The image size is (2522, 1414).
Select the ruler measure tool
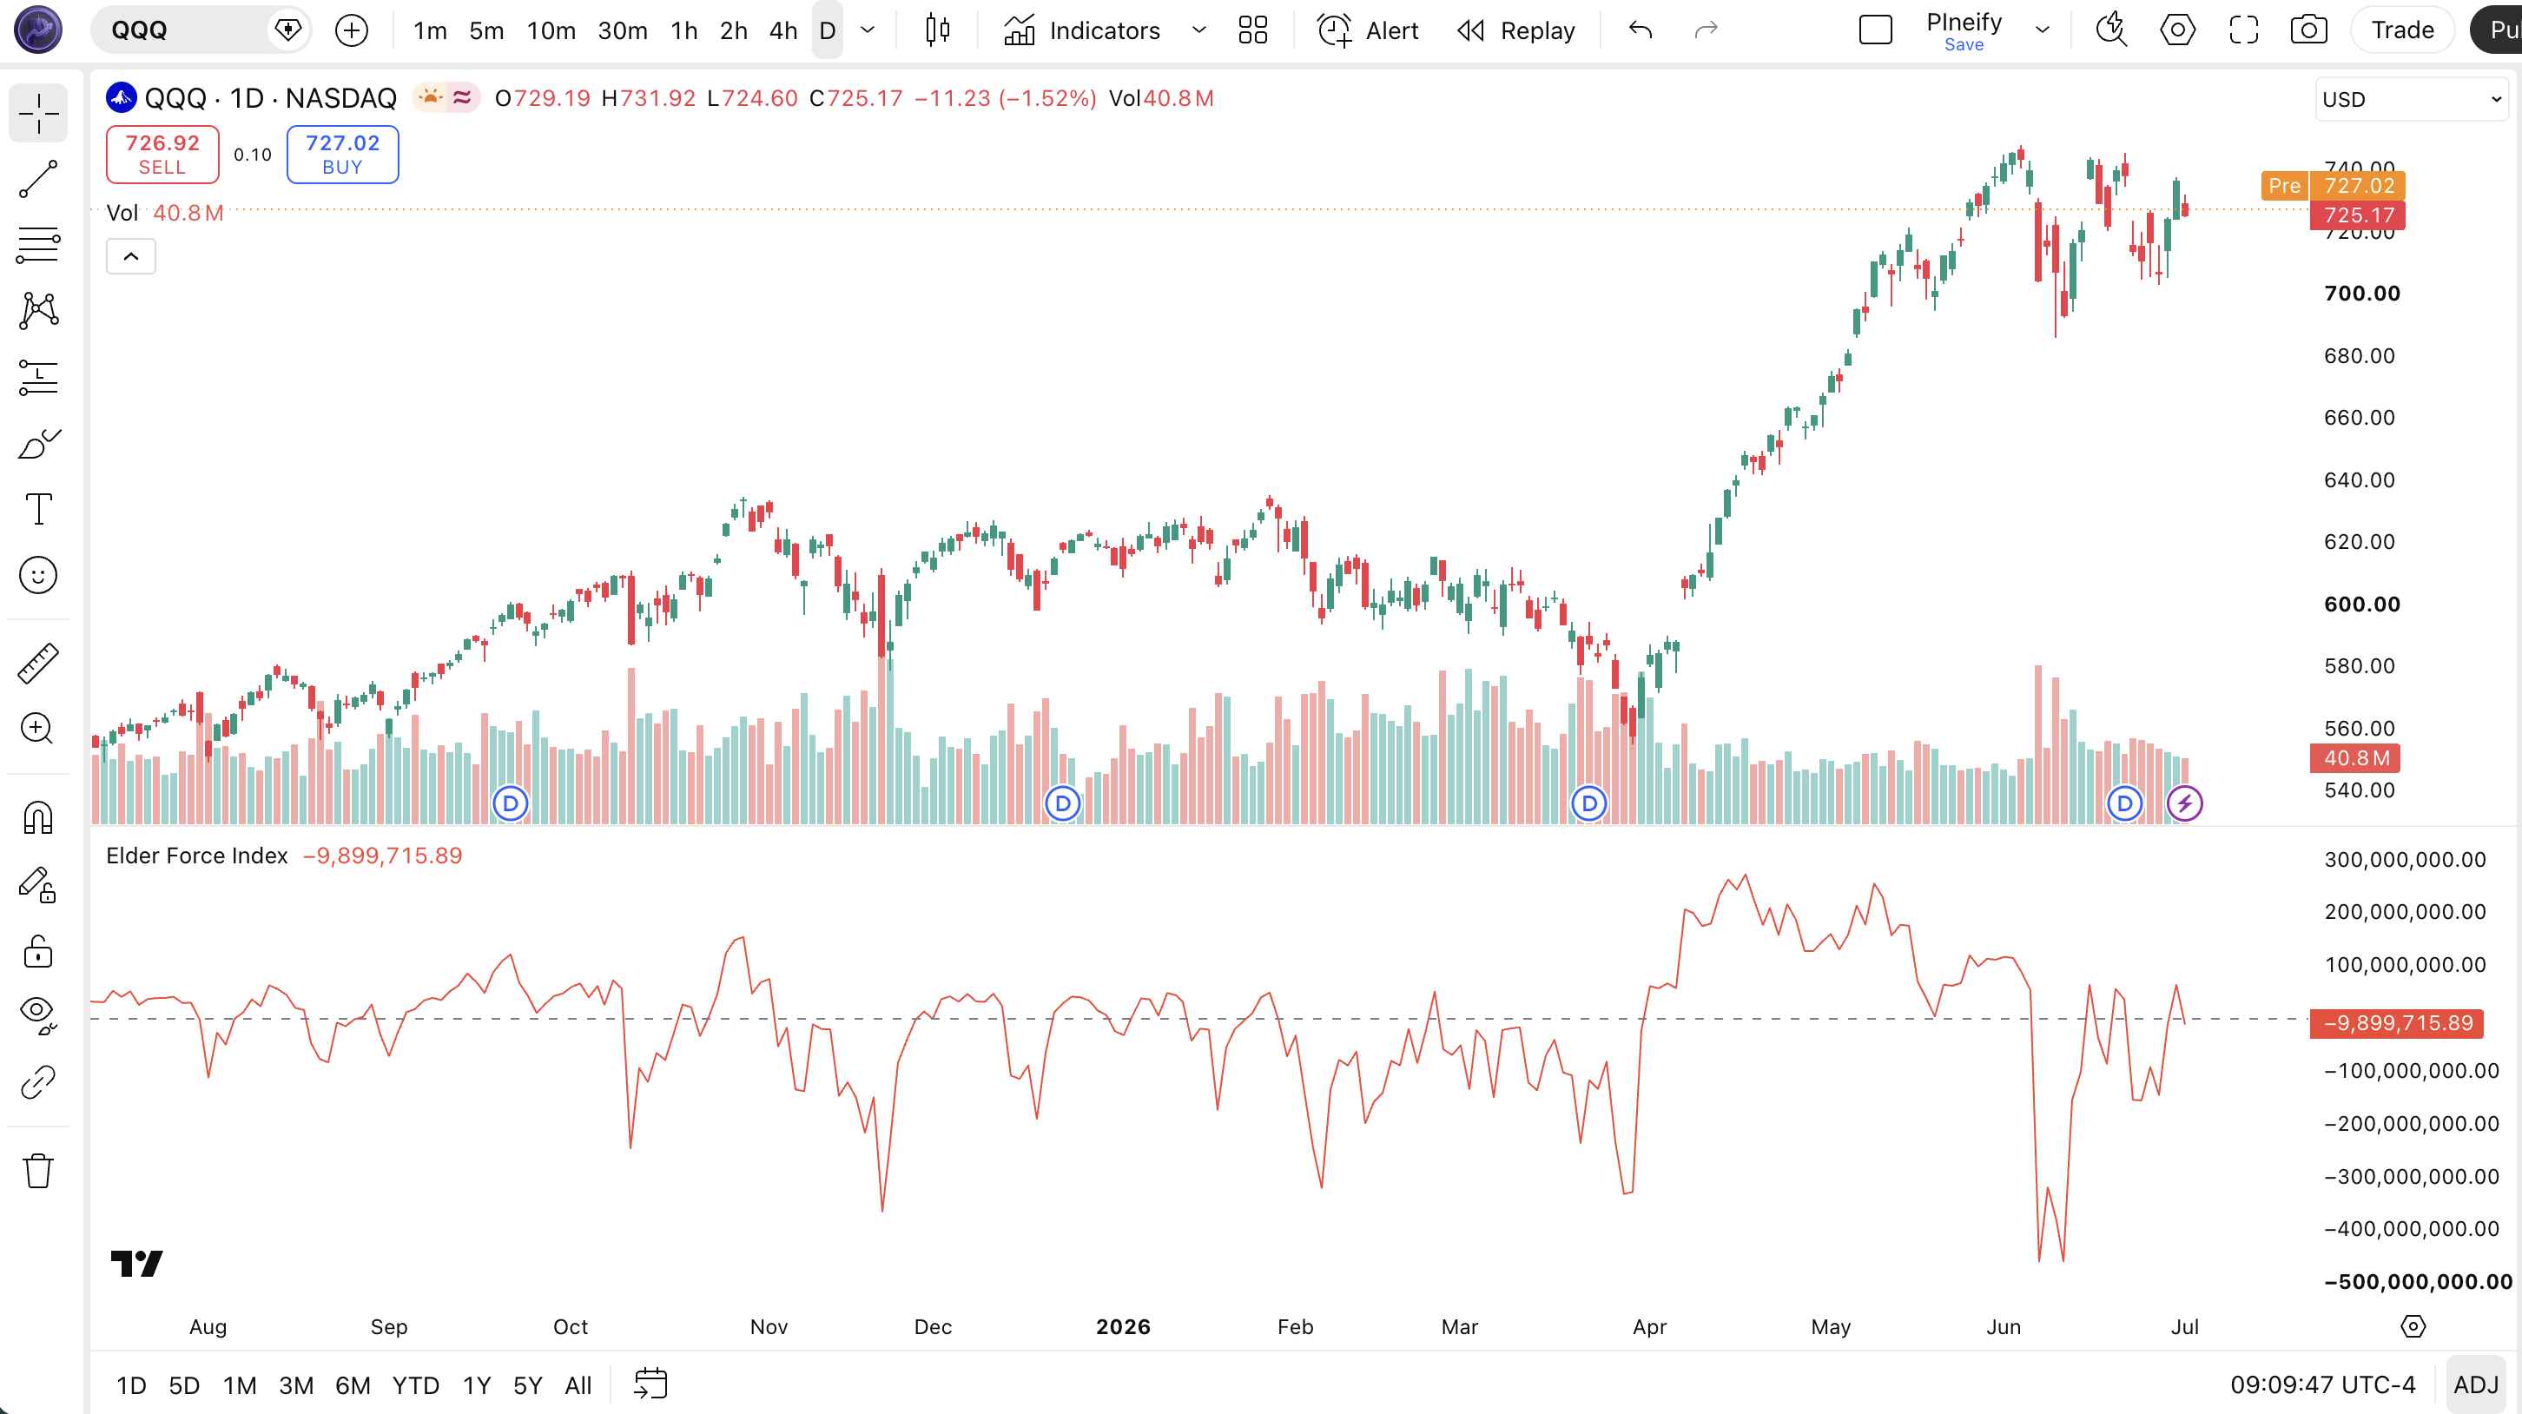[x=38, y=663]
